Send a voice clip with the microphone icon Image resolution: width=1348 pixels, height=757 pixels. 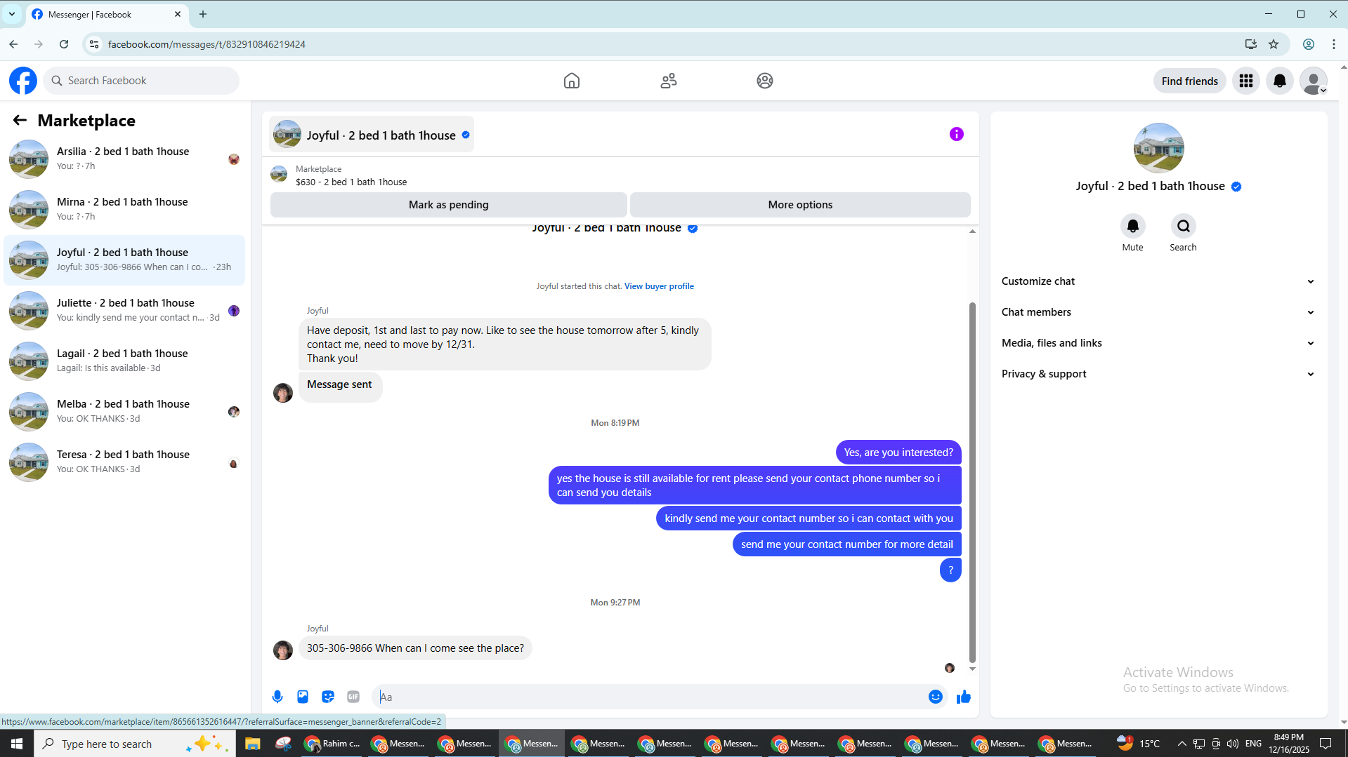pos(277,697)
